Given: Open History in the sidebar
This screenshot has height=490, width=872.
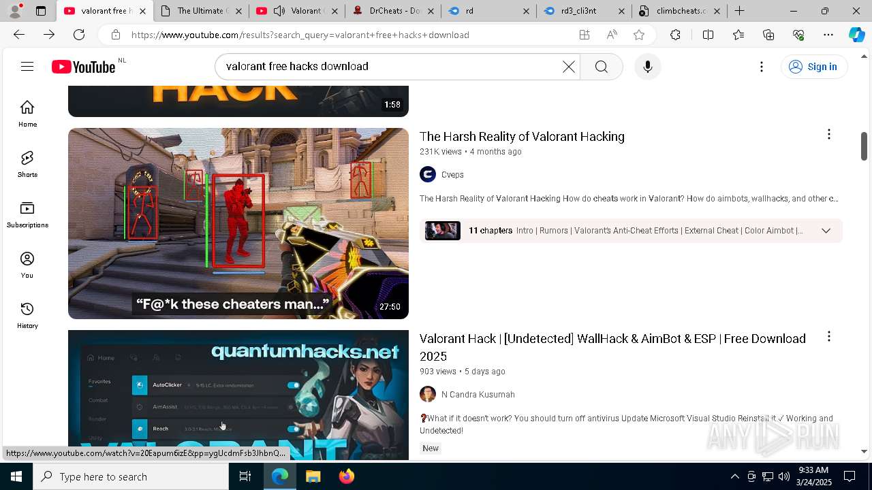Looking at the screenshot, I should click(x=27, y=315).
